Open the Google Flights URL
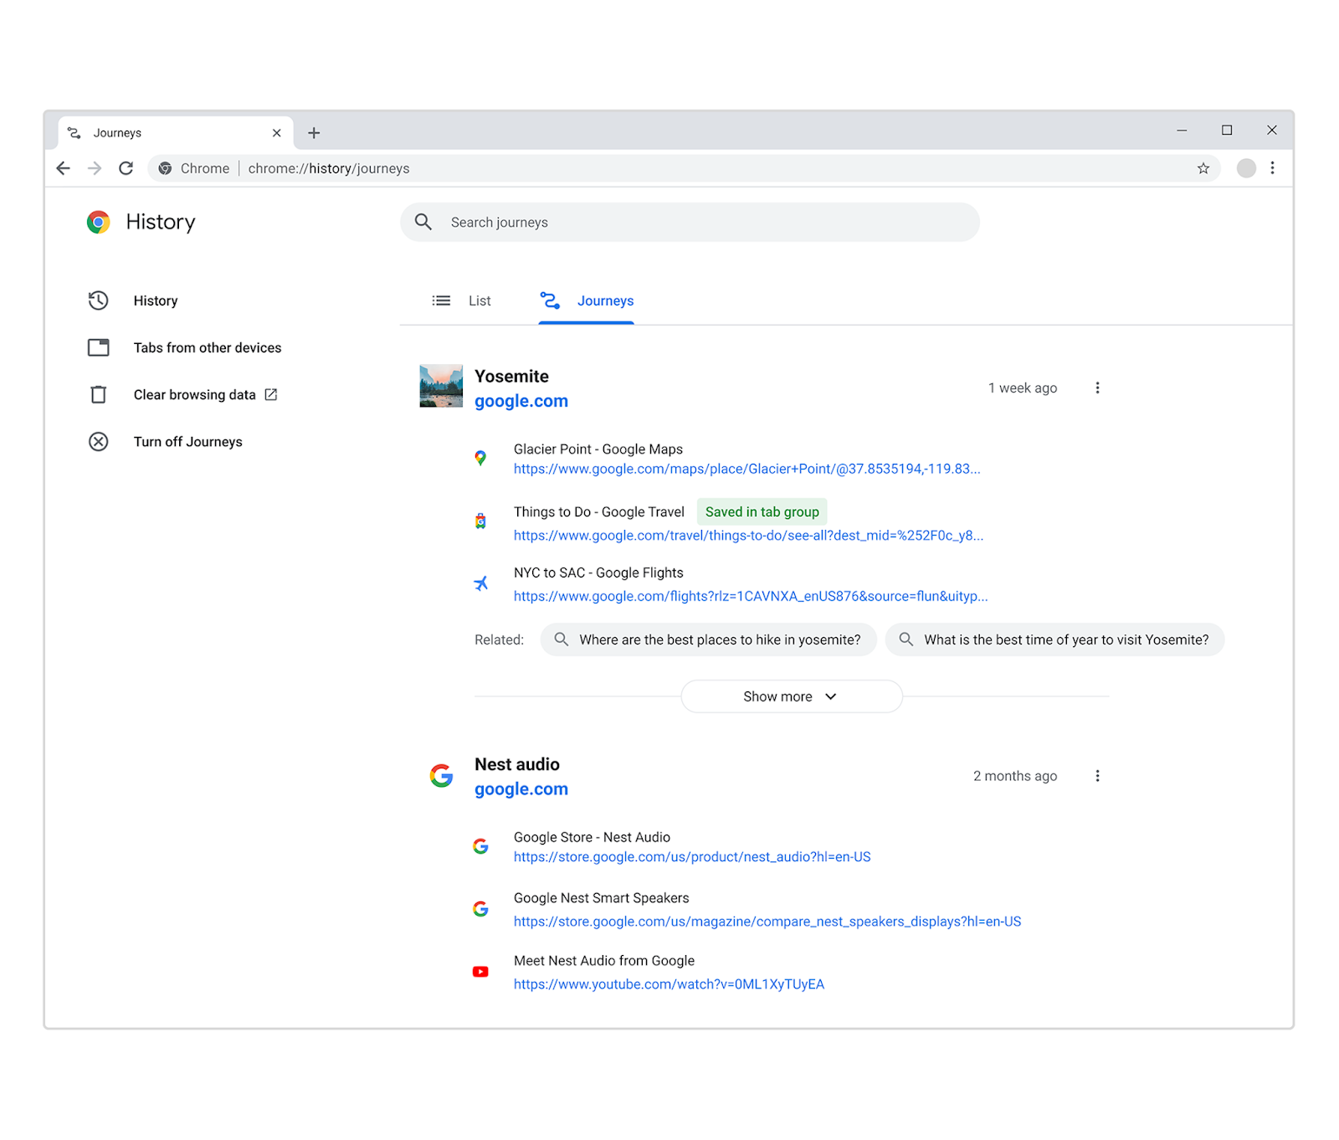 pyautogui.click(x=751, y=596)
